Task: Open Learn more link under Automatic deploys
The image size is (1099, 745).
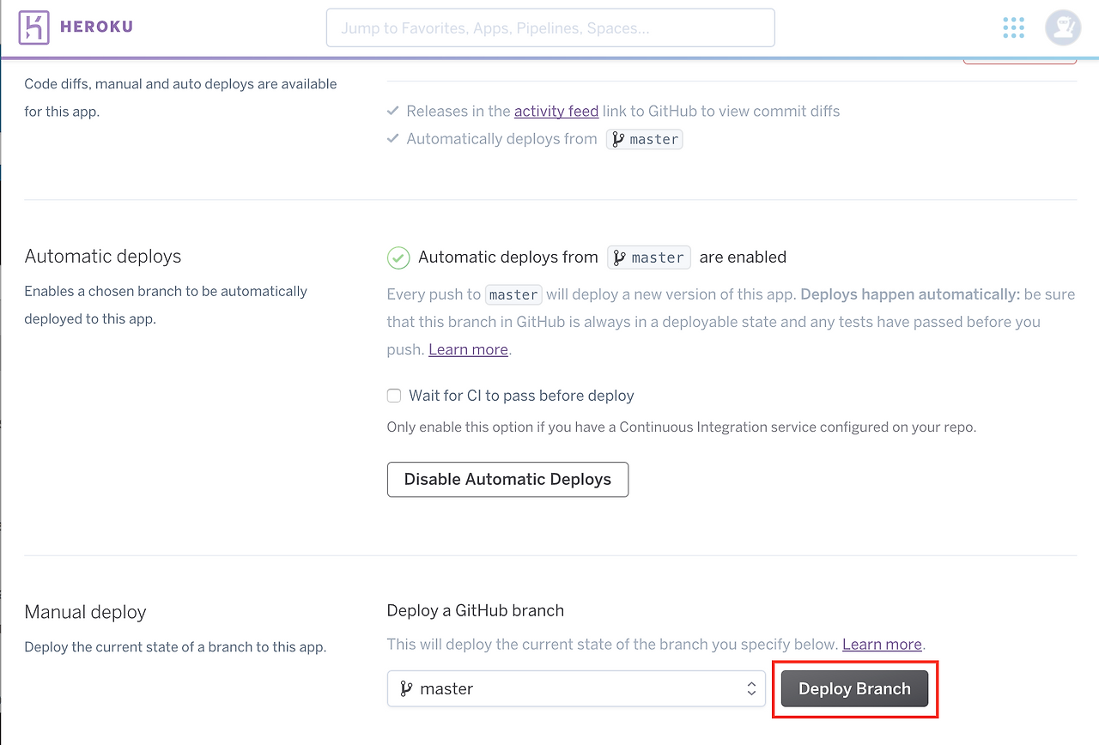Action: pyautogui.click(x=468, y=349)
